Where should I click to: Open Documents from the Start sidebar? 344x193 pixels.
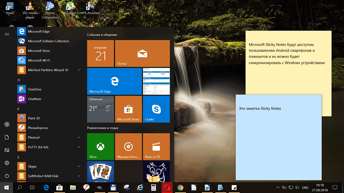click(7, 137)
